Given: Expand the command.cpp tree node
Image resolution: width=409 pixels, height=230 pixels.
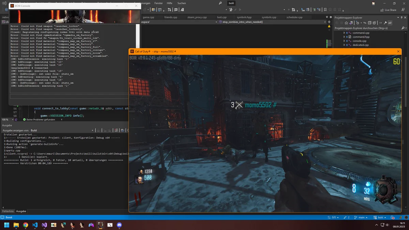Looking at the screenshot, I should (x=344, y=33).
